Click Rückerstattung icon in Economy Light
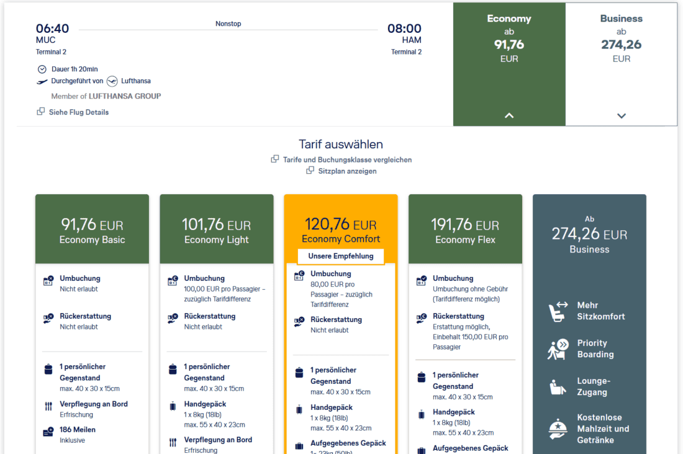 point(173,318)
